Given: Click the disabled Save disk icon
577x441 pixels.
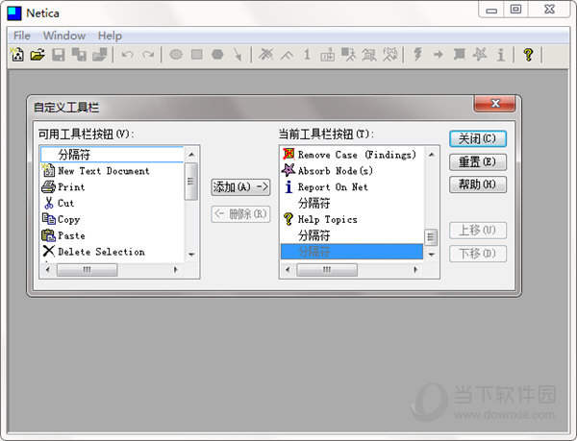Looking at the screenshot, I should click(58, 55).
